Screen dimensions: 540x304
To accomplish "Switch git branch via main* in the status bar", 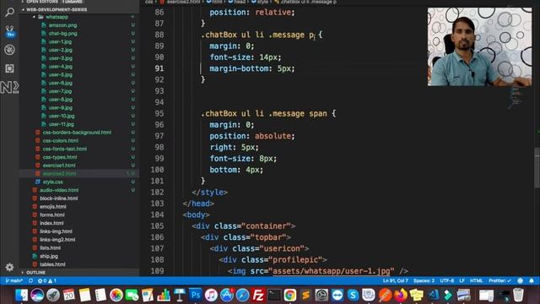I will point(14,281).
